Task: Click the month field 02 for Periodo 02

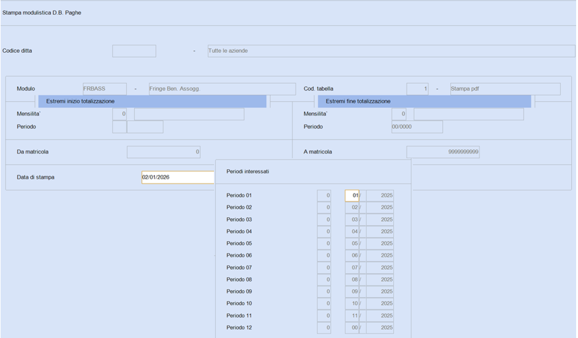Action: point(352,208)
